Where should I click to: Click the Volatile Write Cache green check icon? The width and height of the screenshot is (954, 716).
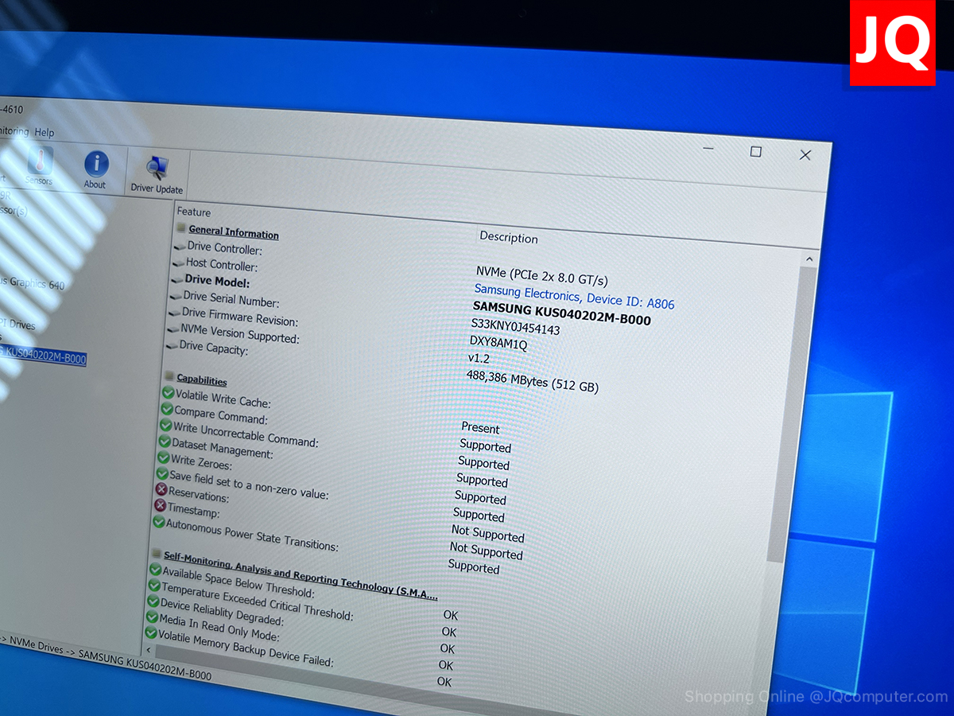tap(168, 392)
